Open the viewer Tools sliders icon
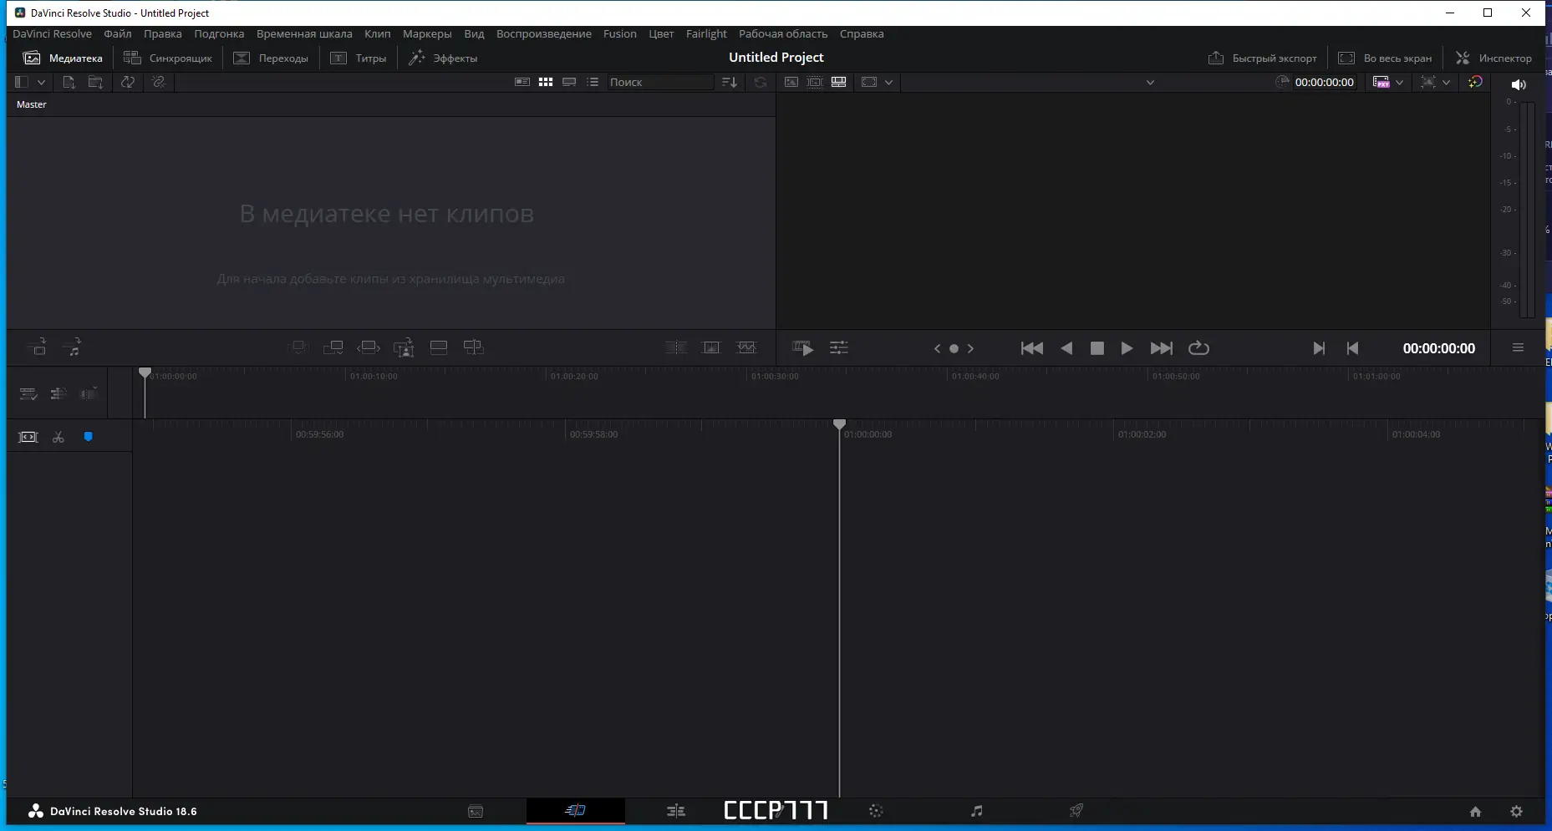This screenshot has height=831, width=1552. 839,348
